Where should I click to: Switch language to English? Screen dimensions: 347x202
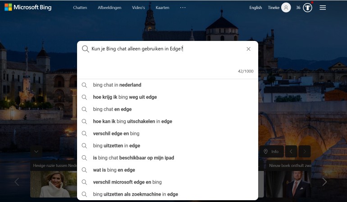[x=256, y=8]
